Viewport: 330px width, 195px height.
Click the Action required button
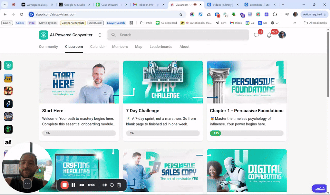[315, 14]
